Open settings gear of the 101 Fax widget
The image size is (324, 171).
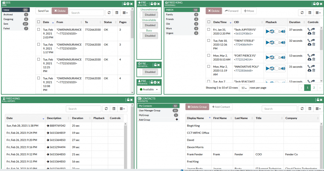(128, 4)
